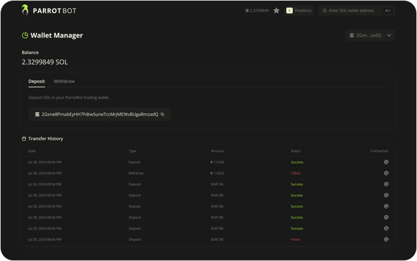Select the Deposit tab

(37, 81)
